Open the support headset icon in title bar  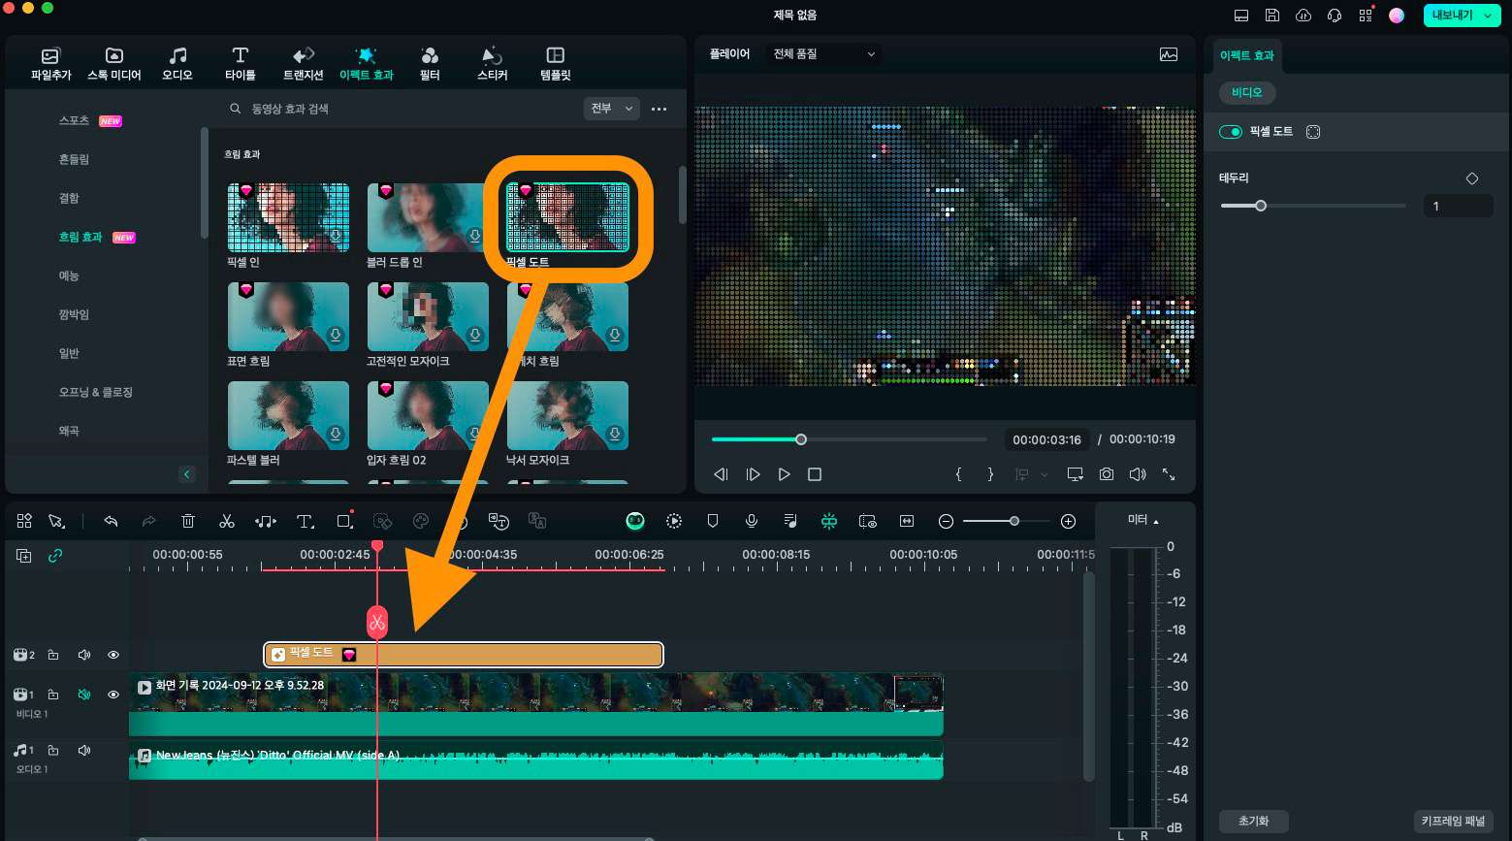pos(1335,16)
